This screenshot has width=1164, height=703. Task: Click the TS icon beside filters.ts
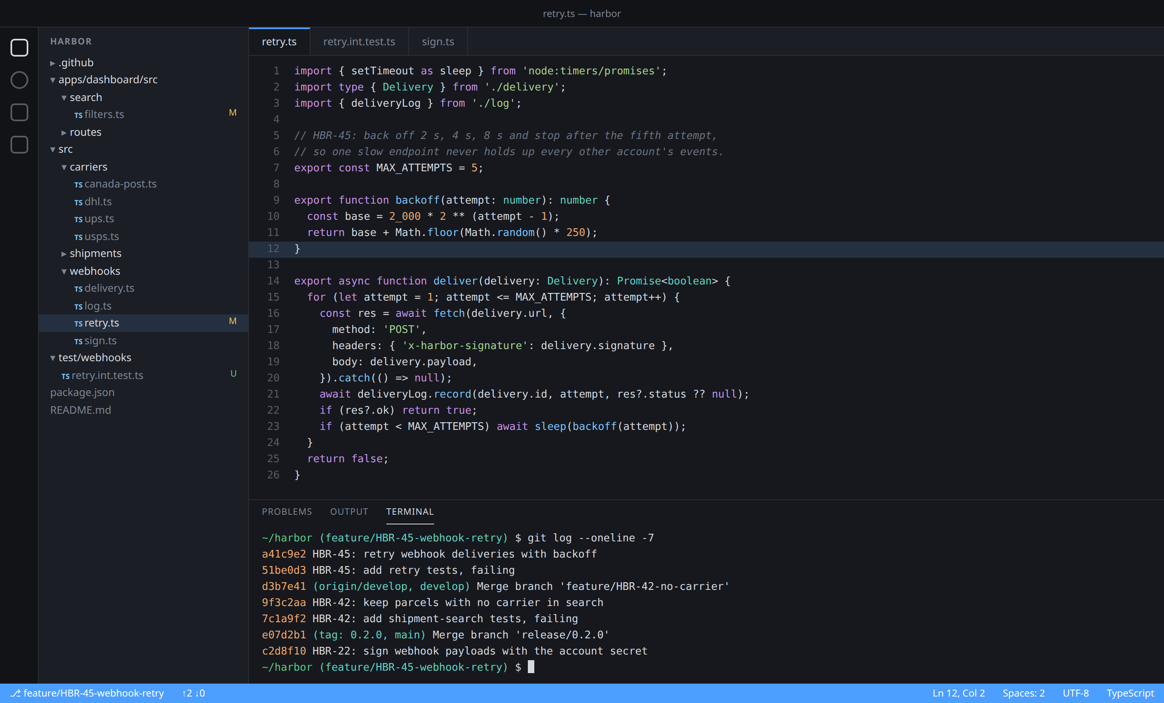point(78,115)
